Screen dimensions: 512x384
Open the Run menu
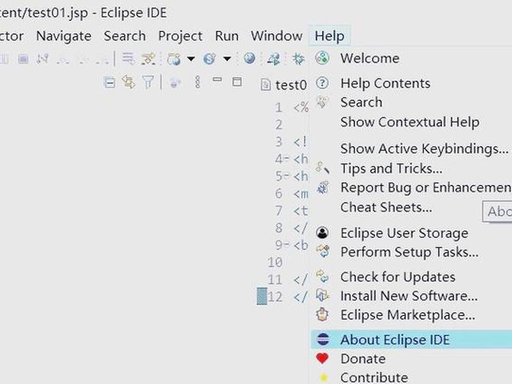pos(227,36)
